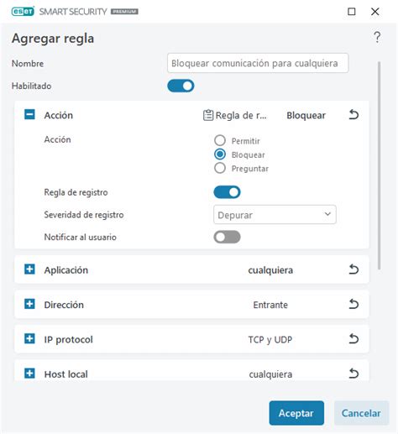Click the Aceptar button

[296, 413]
